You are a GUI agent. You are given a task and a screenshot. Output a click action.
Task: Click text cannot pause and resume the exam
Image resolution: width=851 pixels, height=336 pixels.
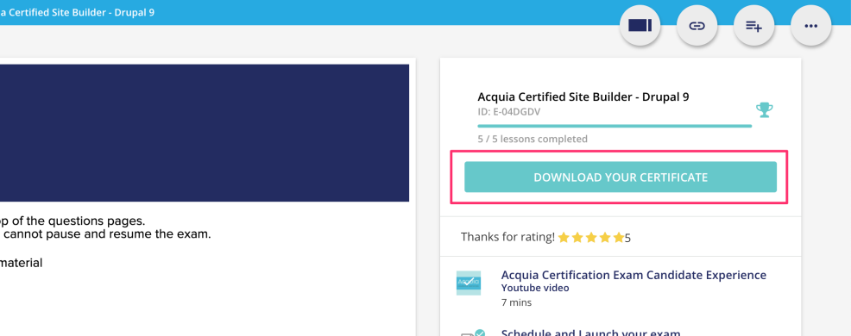click(106, 234)
